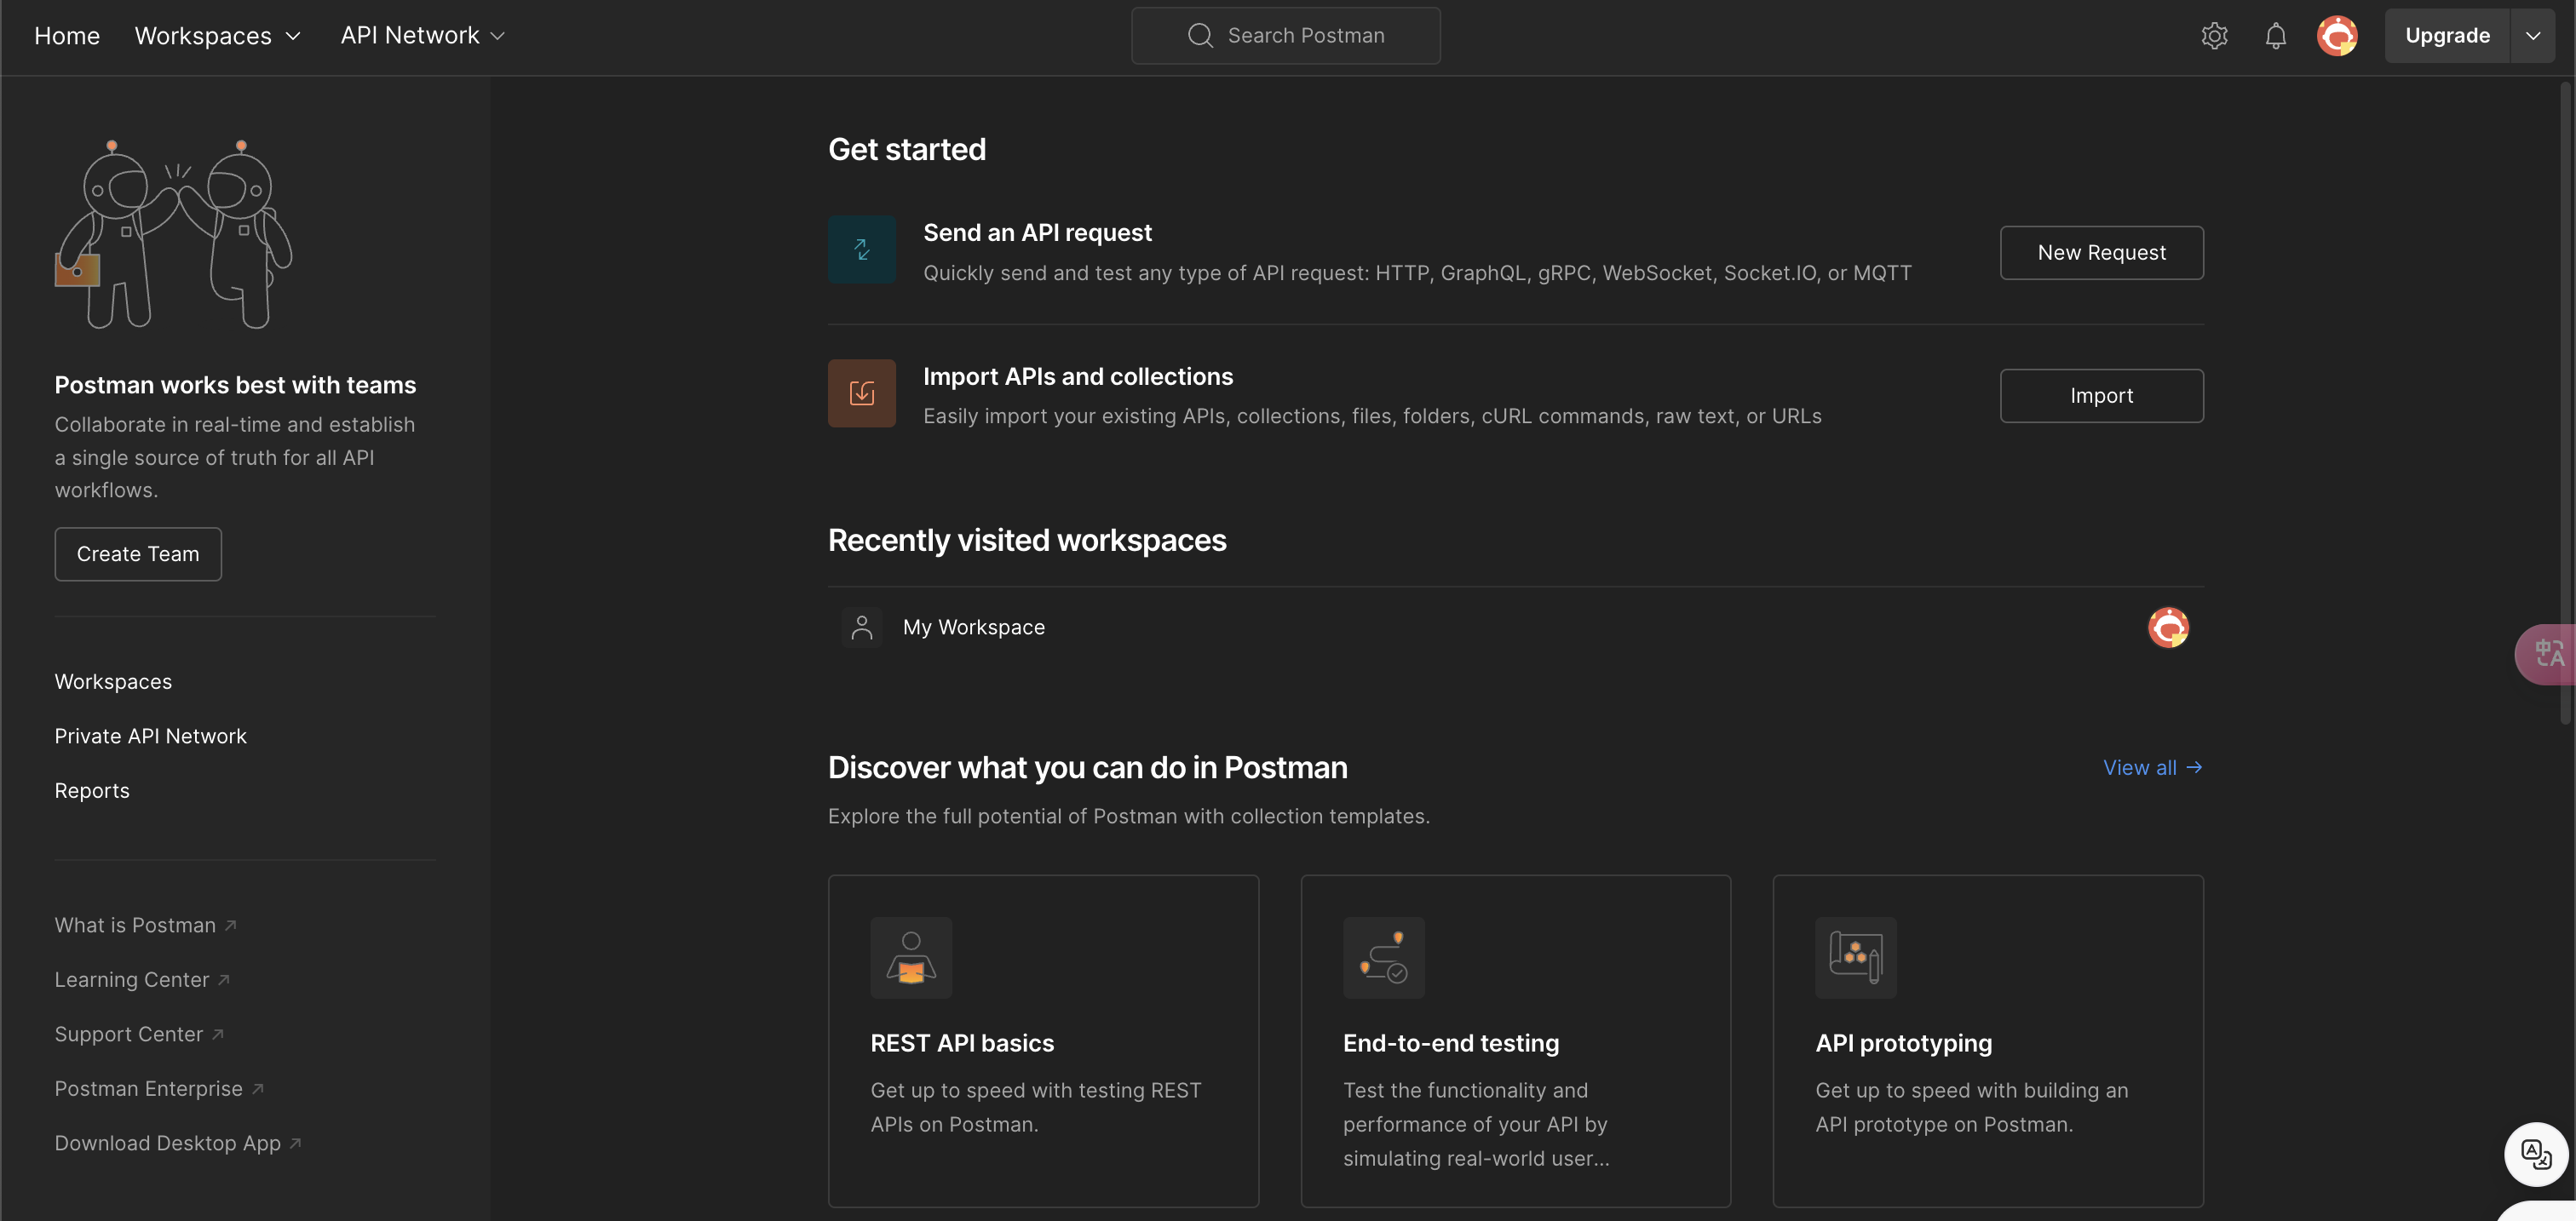Click the floating translate icon on right edge
The image size is (2576, 1221).
point(2548,655)
